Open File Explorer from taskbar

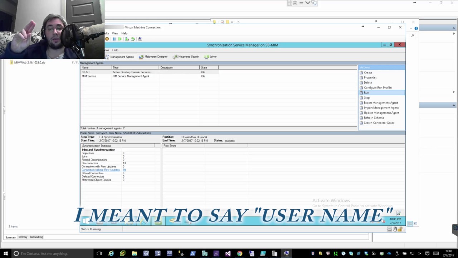(134, 254)
